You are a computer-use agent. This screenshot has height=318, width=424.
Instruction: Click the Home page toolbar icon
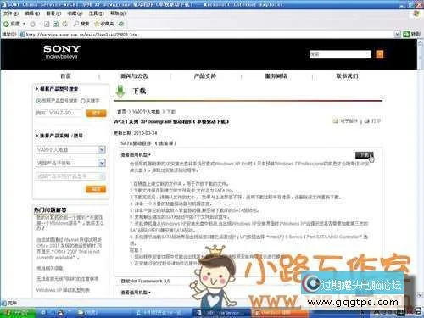(64, 24)
